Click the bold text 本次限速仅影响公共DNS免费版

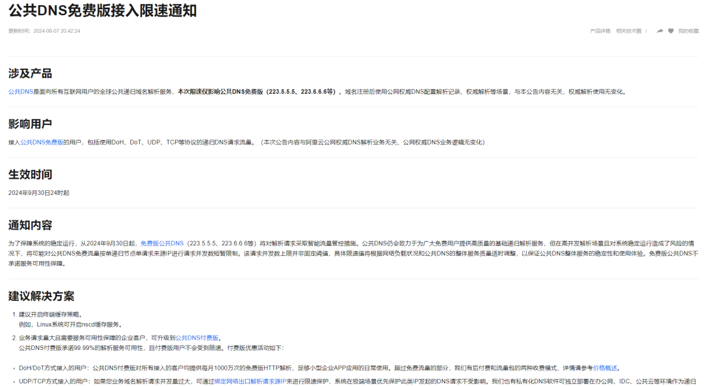[220, 92]
